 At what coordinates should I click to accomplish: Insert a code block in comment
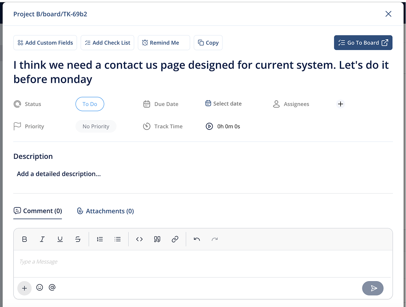[139, 239]
